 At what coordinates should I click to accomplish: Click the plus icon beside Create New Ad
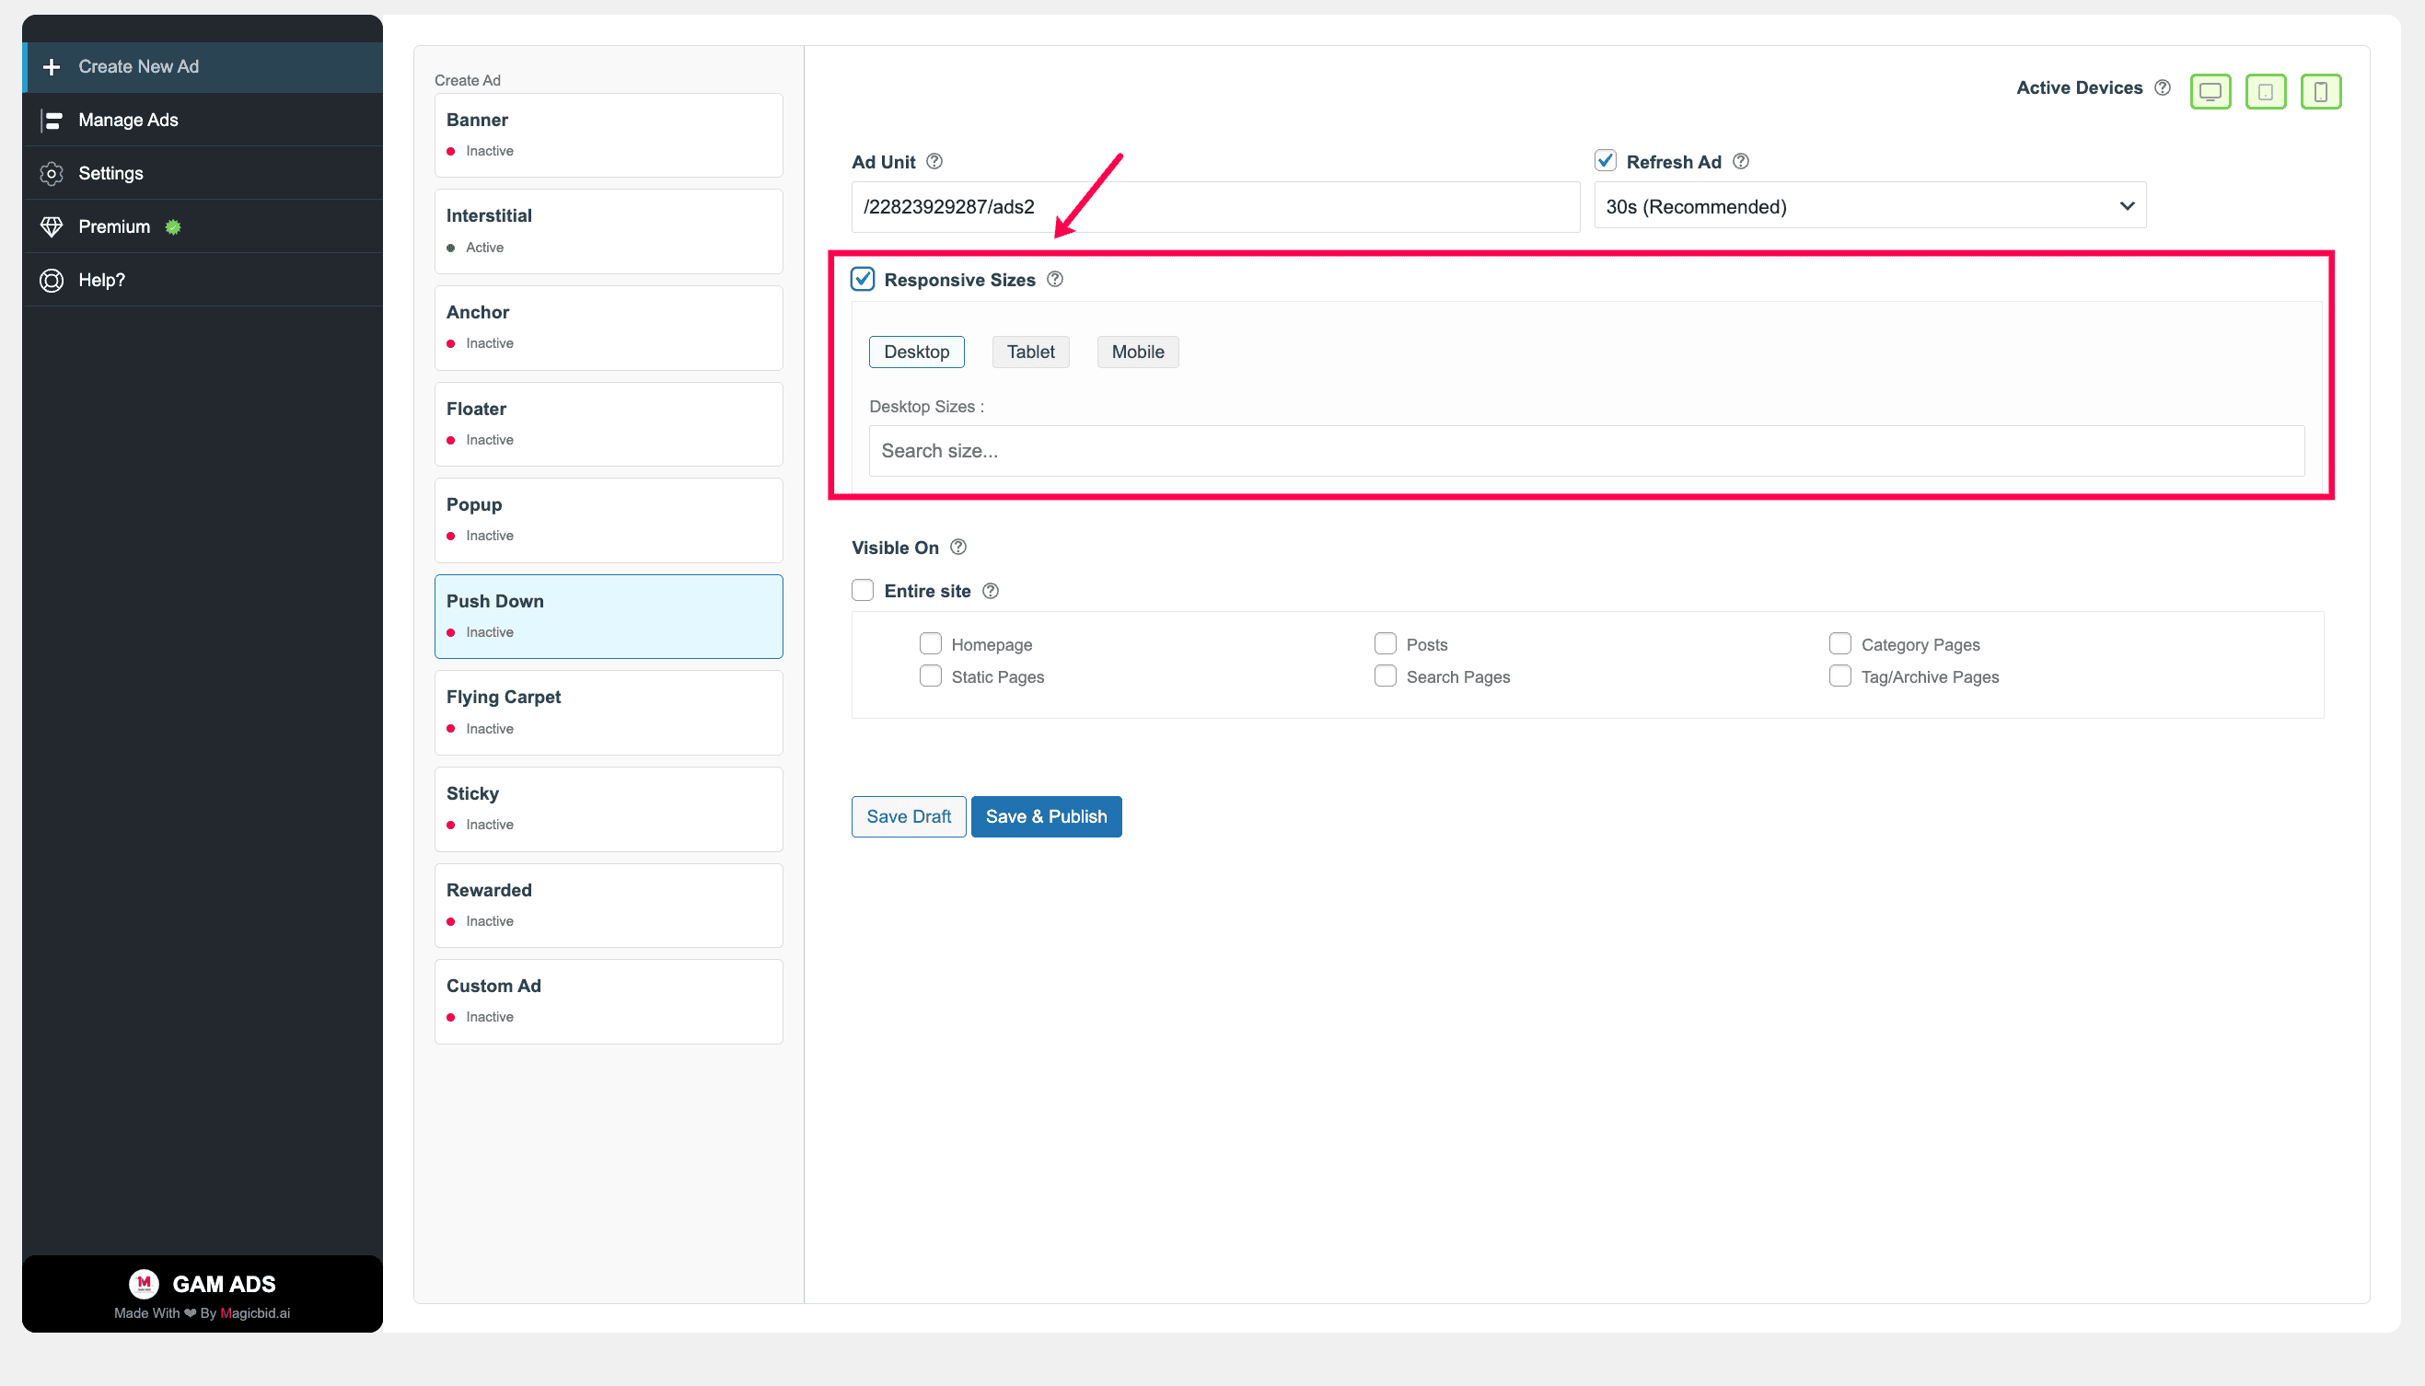pos(52,66)
